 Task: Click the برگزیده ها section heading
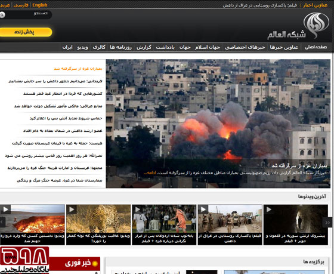[314, 261]
